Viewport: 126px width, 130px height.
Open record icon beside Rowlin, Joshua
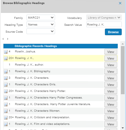point(6,52)
